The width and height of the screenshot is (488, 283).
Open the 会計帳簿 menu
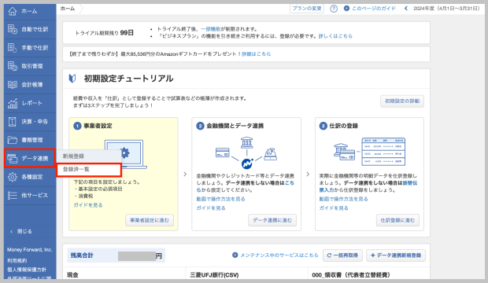pos(30,85)
